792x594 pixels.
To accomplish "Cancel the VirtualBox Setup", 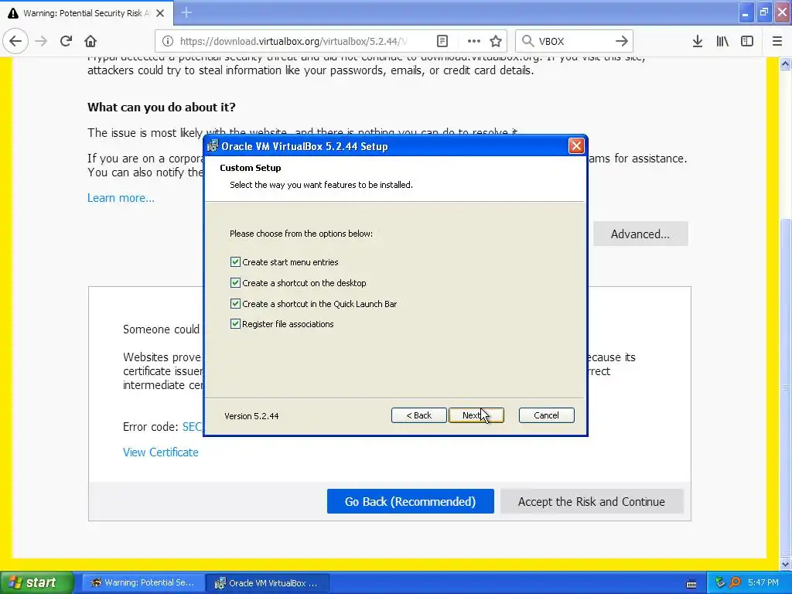I will pyautogui.click(x=547, y=415).
